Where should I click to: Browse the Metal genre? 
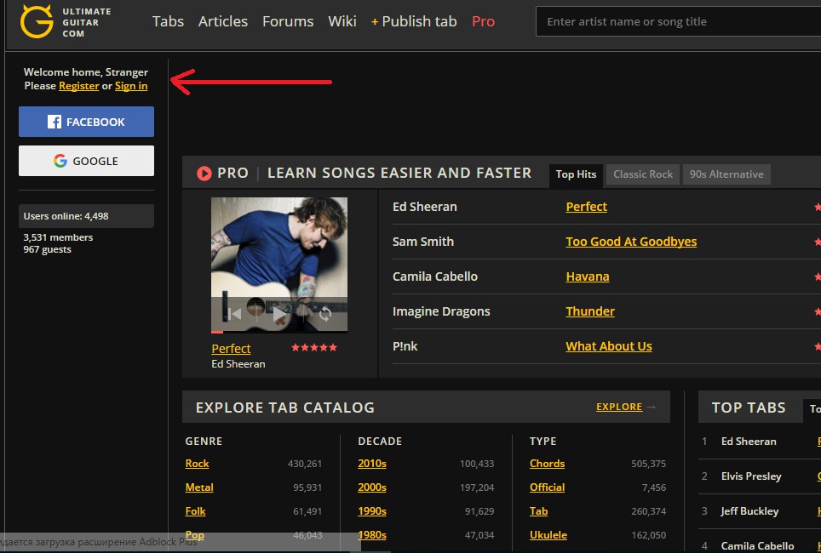pyautogui.click(x=199, y=487)
